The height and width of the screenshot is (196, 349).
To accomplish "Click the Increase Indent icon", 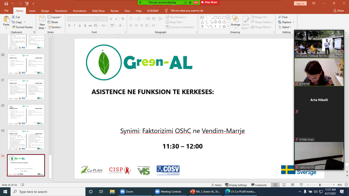I will [x=154, y=19].
